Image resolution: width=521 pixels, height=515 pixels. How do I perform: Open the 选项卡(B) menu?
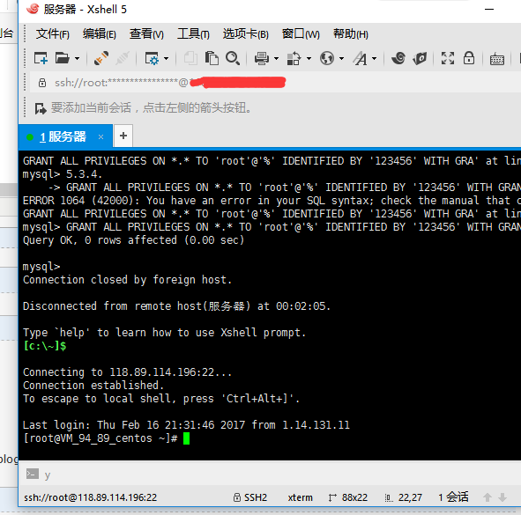(246, 33)
